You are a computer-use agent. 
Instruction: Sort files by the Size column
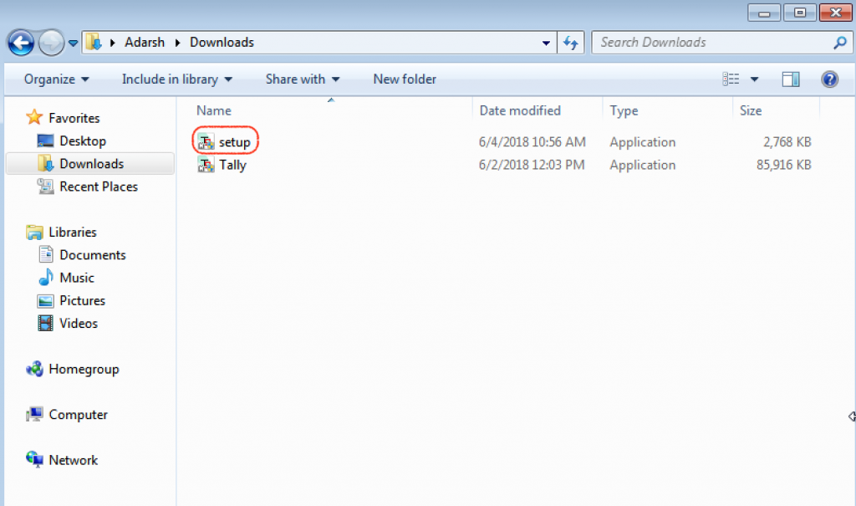click(750, 110)
